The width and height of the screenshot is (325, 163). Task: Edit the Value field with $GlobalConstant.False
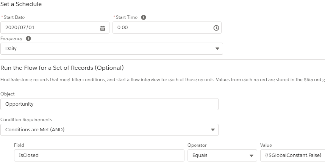291,155
